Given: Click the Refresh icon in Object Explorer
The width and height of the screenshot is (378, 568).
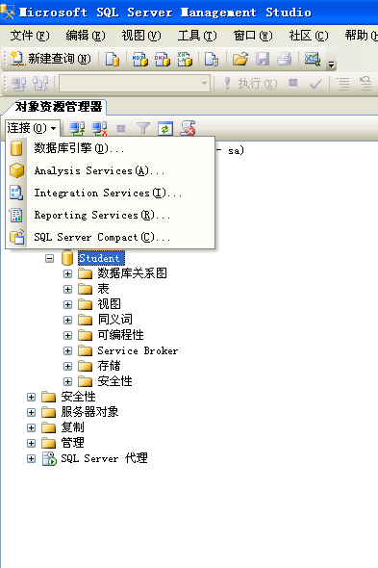Looking at the screenshot, I should coord(165,128).
